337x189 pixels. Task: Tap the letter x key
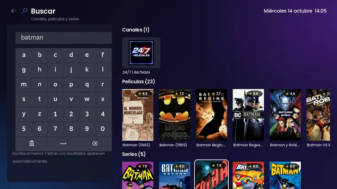[x=103, y=99]
